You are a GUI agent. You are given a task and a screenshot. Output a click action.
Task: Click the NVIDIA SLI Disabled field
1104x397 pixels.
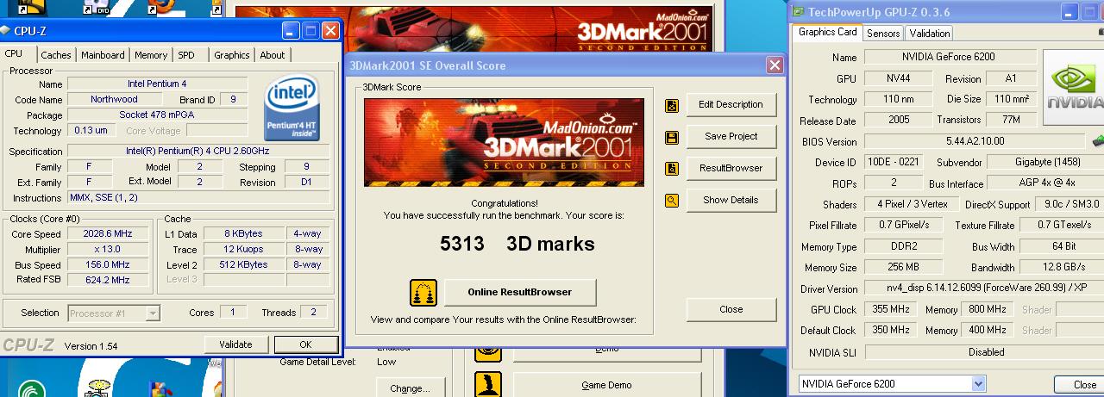(985, 352)
